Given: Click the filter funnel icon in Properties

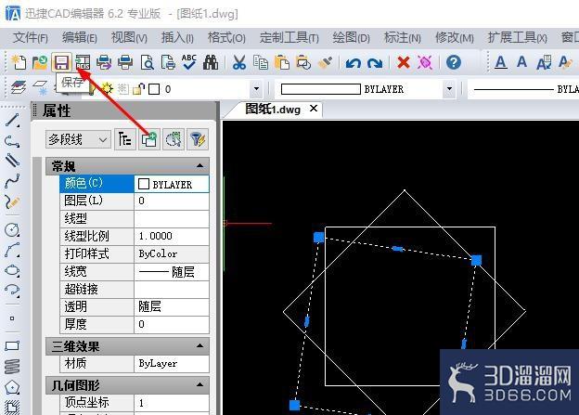Looking at the screenshot, I should coord(198,139).
